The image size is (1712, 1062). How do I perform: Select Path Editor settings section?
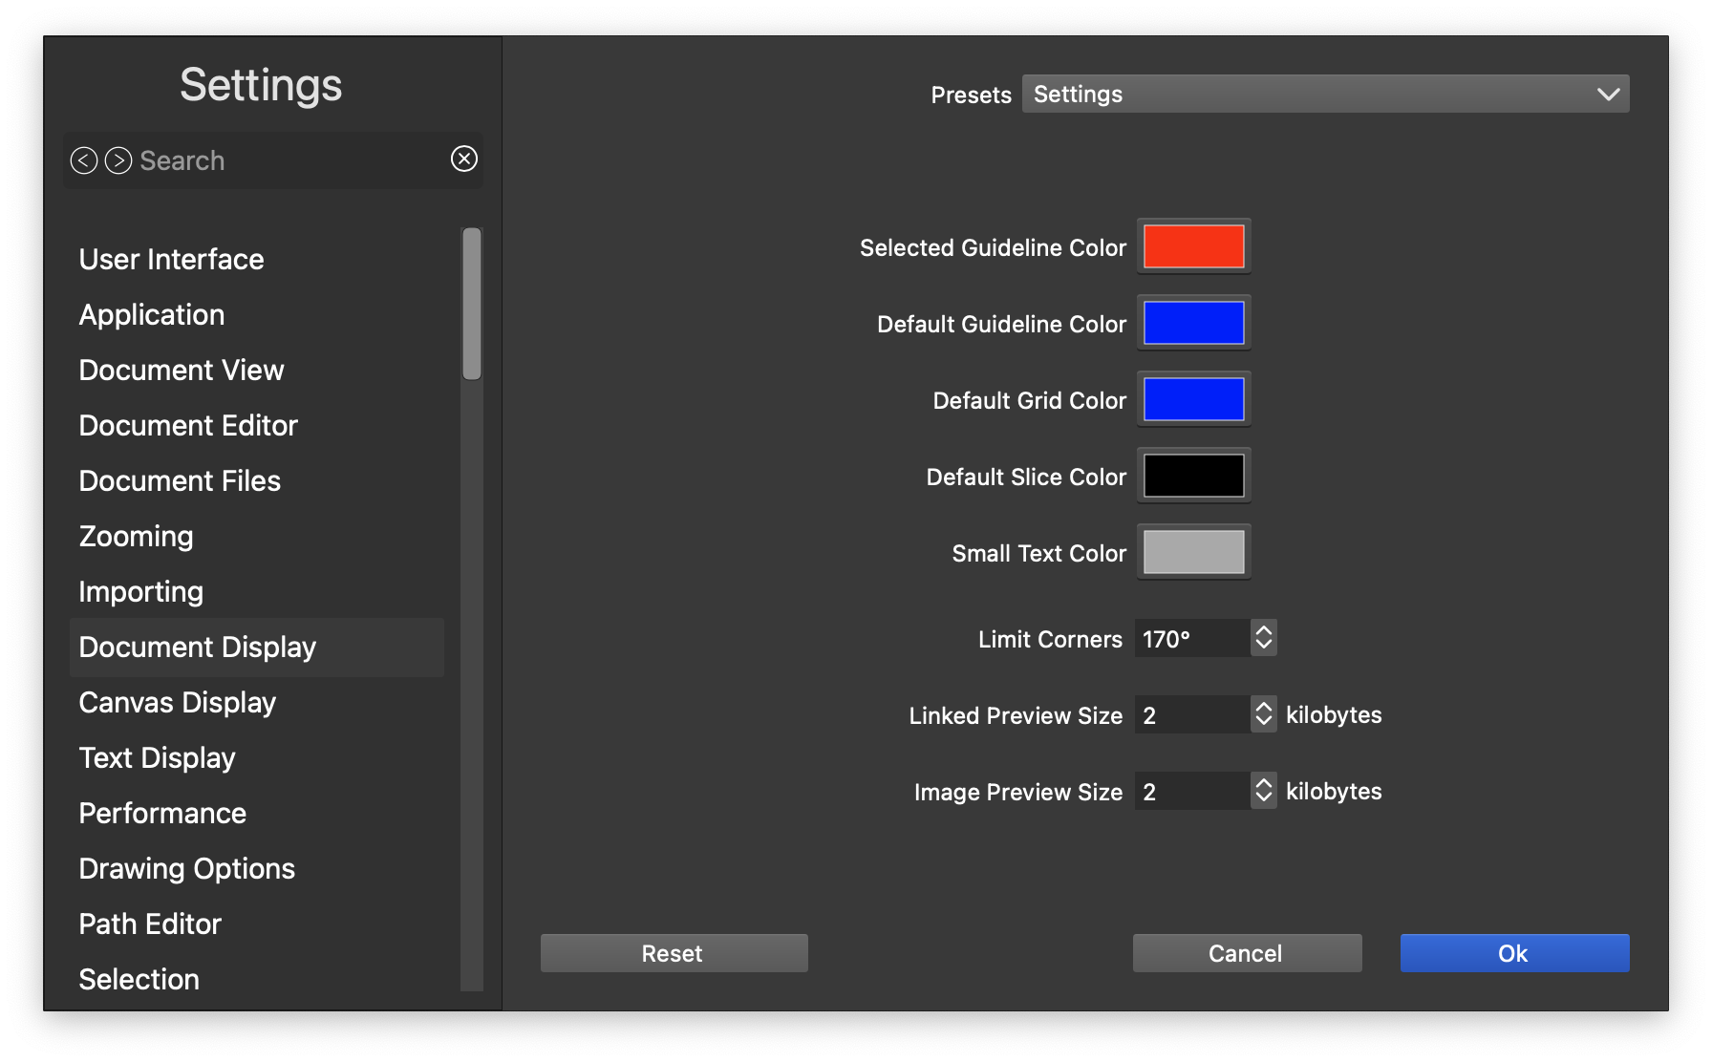150,924
